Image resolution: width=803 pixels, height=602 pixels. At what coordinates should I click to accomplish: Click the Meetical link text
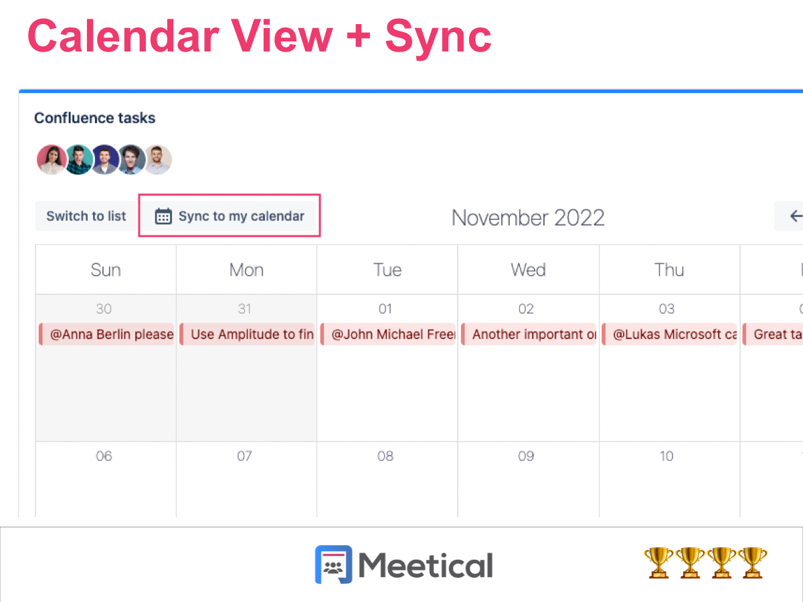coord(426,564)
